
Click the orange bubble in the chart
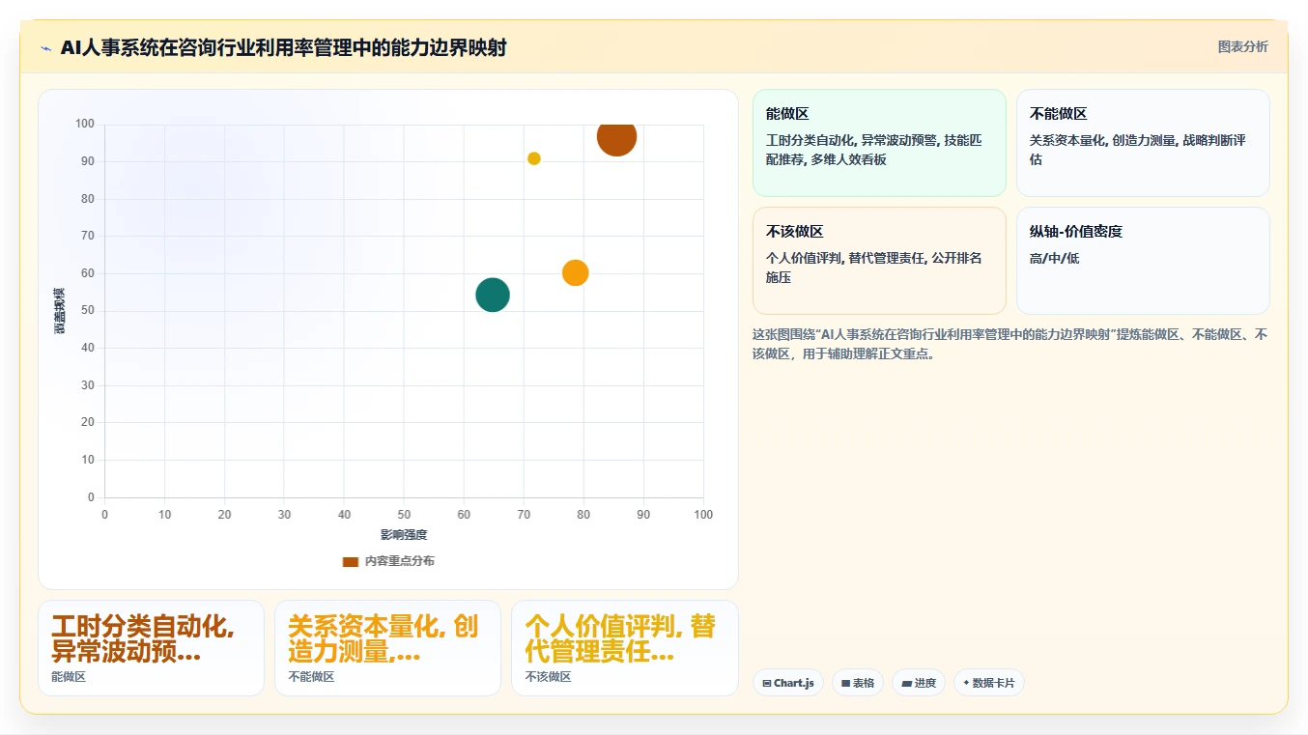(576, 273)
